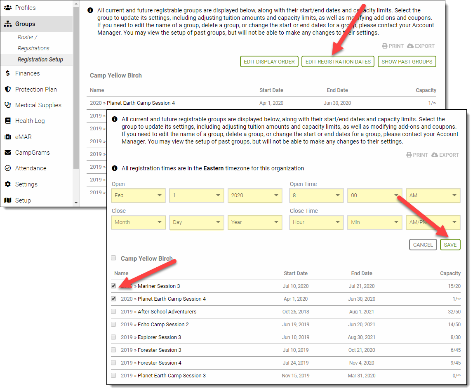
Task: Select Profiles in the sidebar menu
Action: 25,8
